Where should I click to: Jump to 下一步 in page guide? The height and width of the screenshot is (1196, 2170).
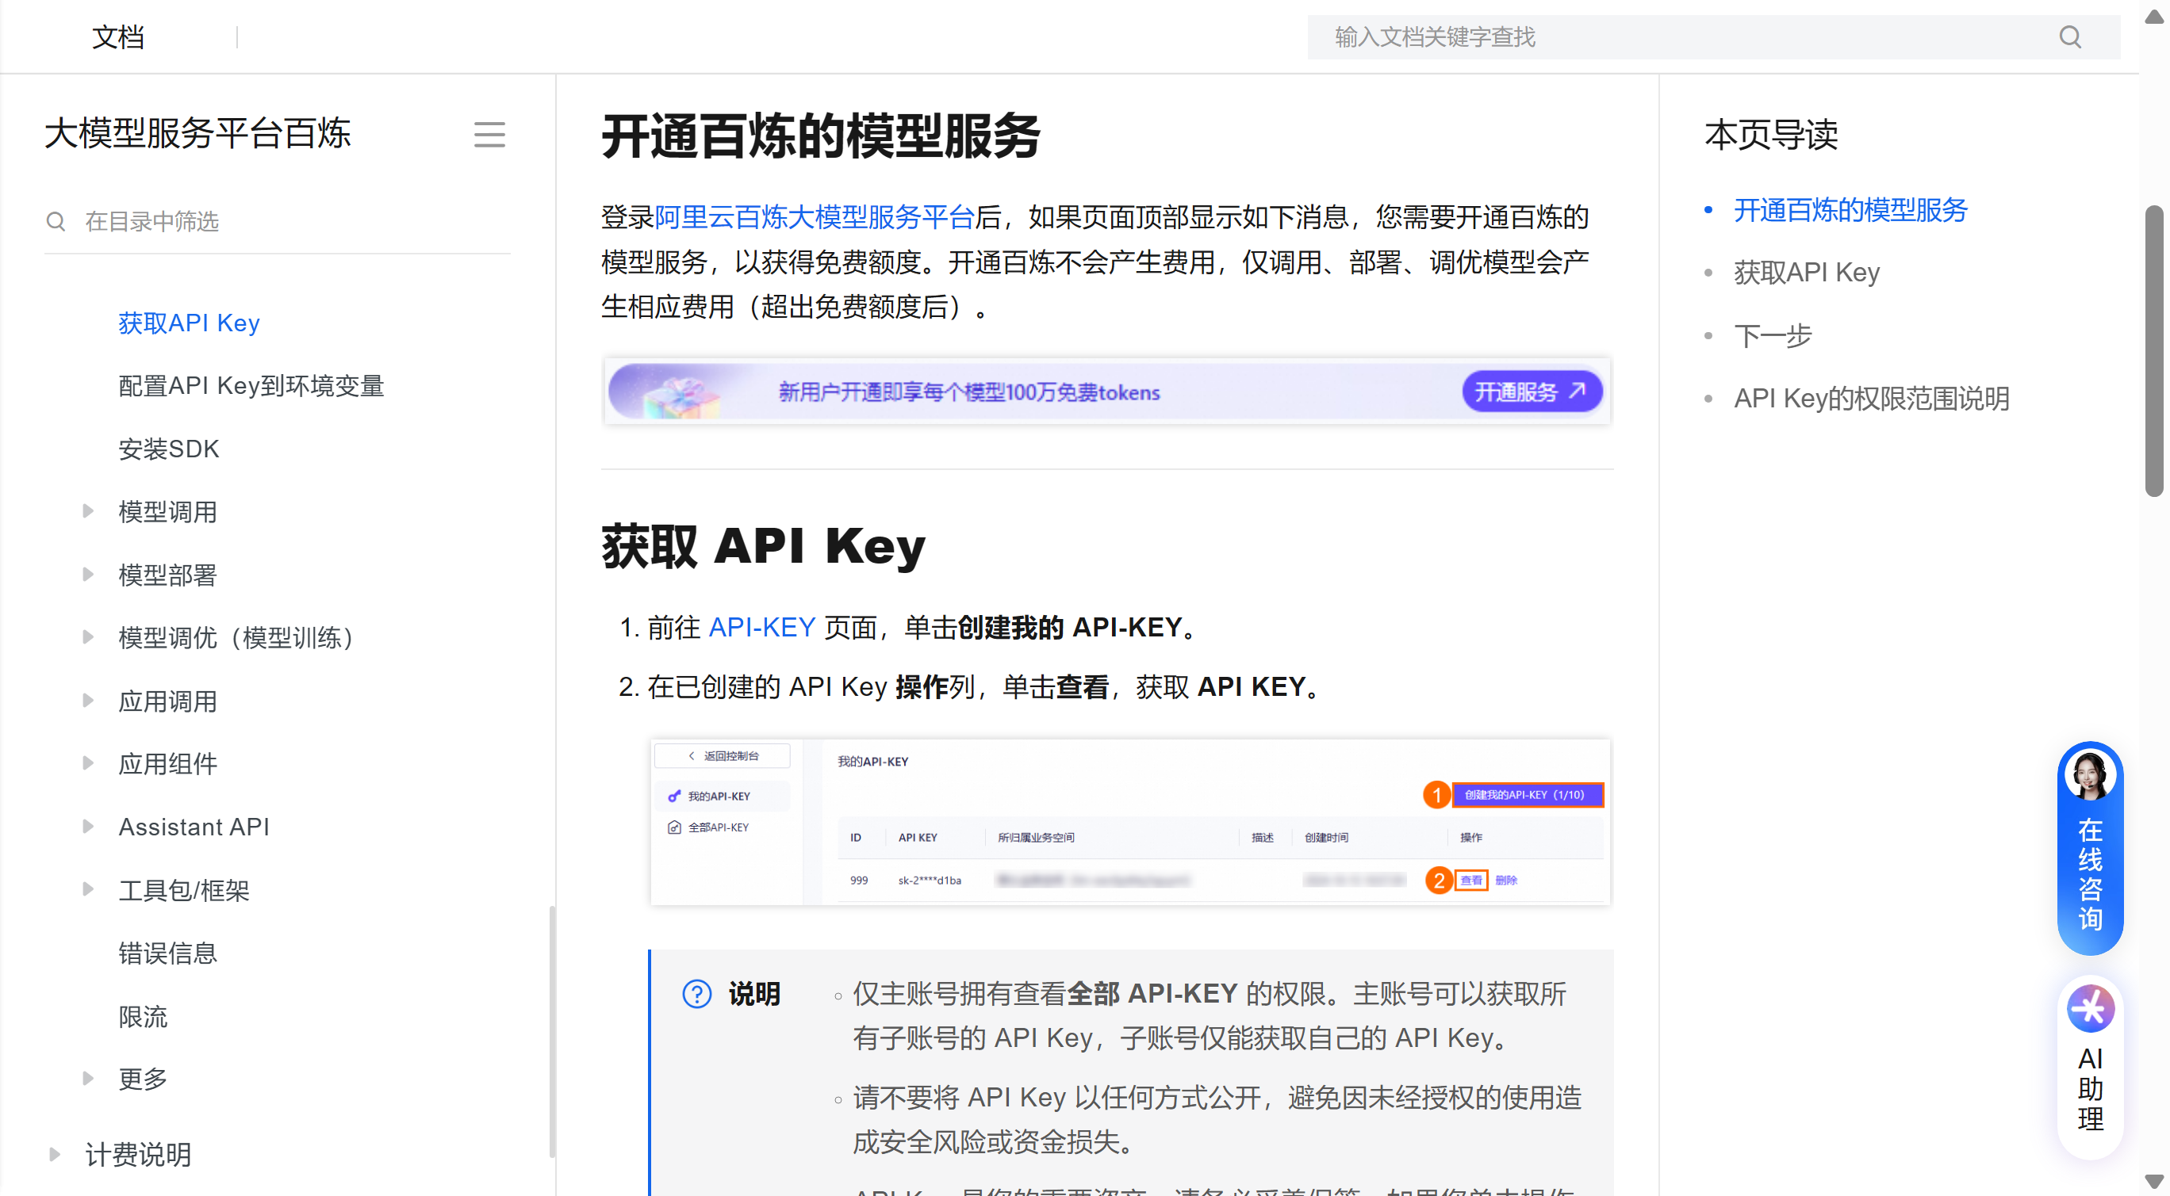coord(1773,336)
